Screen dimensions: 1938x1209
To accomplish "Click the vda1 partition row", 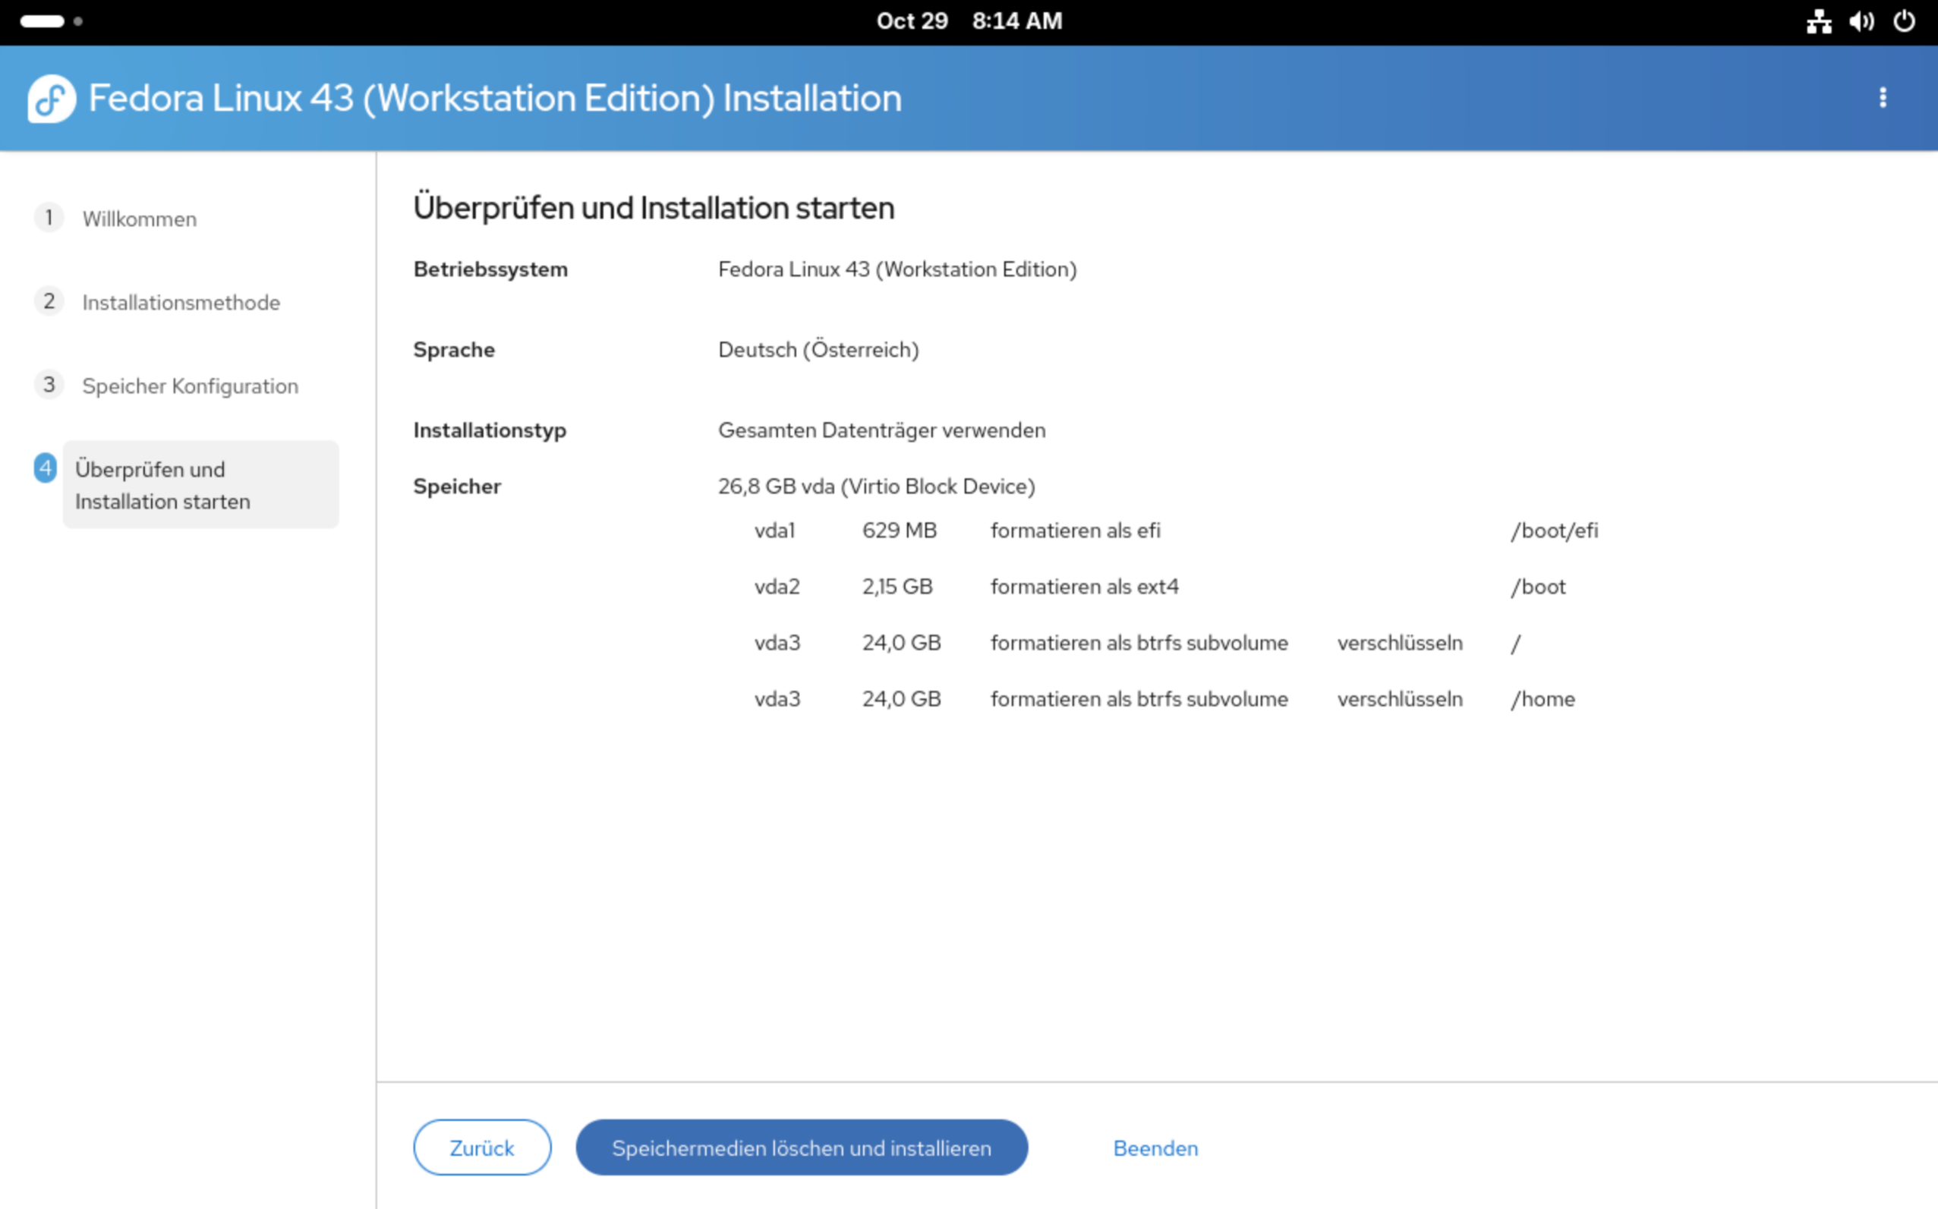I will tap(774, 531).
